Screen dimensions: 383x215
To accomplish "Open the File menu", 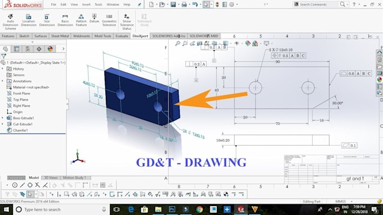I will 54,4.
